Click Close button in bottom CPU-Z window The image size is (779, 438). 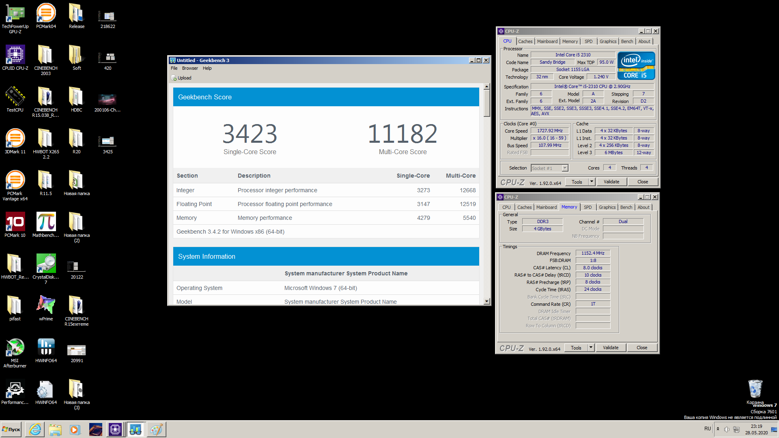tap(642, 348)
